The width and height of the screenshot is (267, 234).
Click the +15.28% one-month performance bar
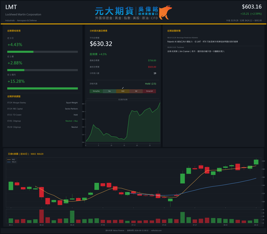(42, 88)
